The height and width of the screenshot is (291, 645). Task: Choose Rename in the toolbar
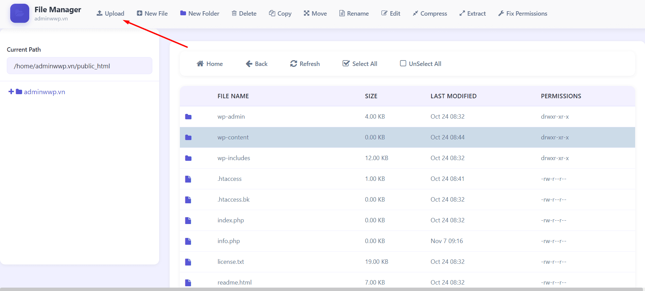tap(354, 14)
